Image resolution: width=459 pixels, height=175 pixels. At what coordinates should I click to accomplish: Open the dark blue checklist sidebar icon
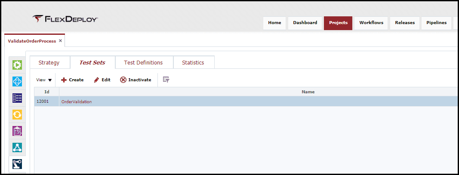point(17,98)
